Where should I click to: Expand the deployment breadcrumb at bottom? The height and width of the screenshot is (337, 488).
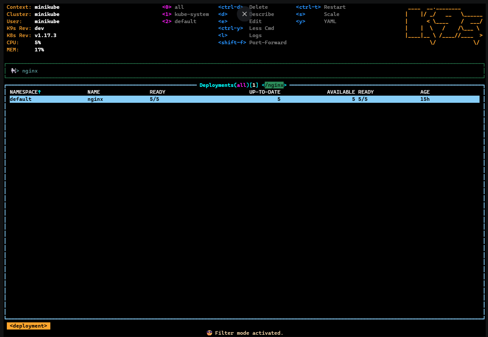pyautogui.click(x=28, y=326)
